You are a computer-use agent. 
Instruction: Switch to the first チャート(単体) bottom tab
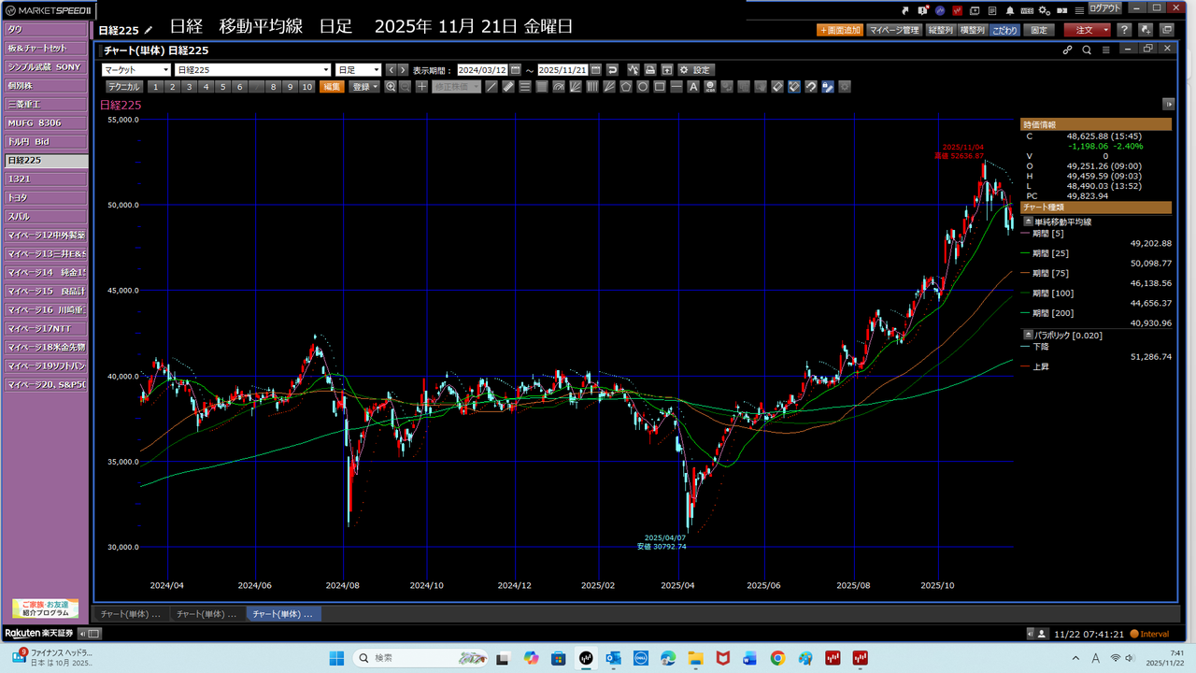click(x=130, y=614)
